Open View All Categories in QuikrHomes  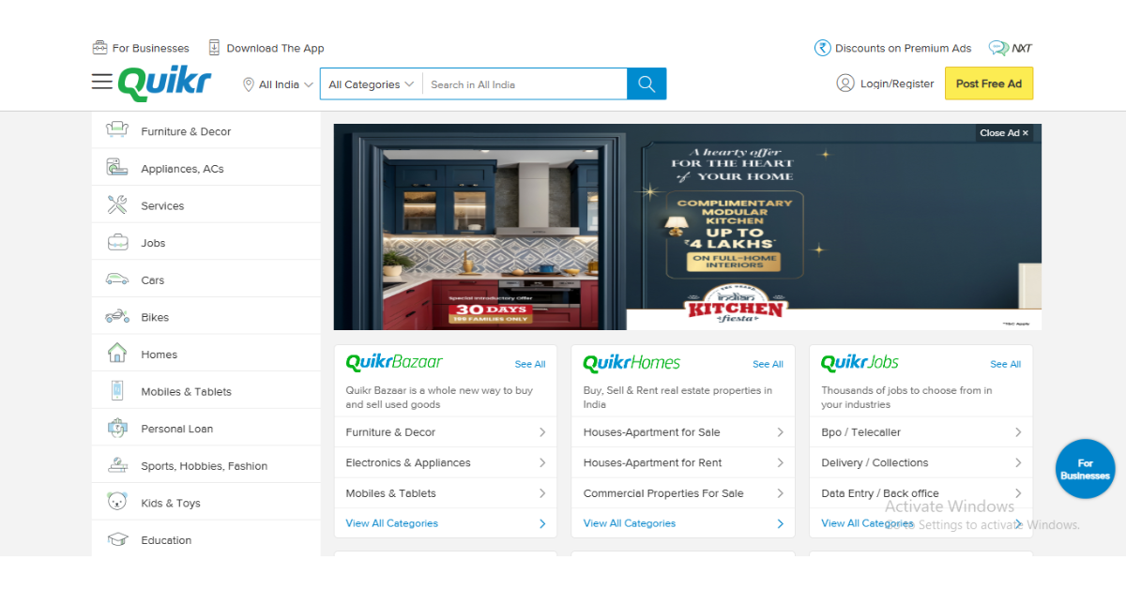pos(629,523)
